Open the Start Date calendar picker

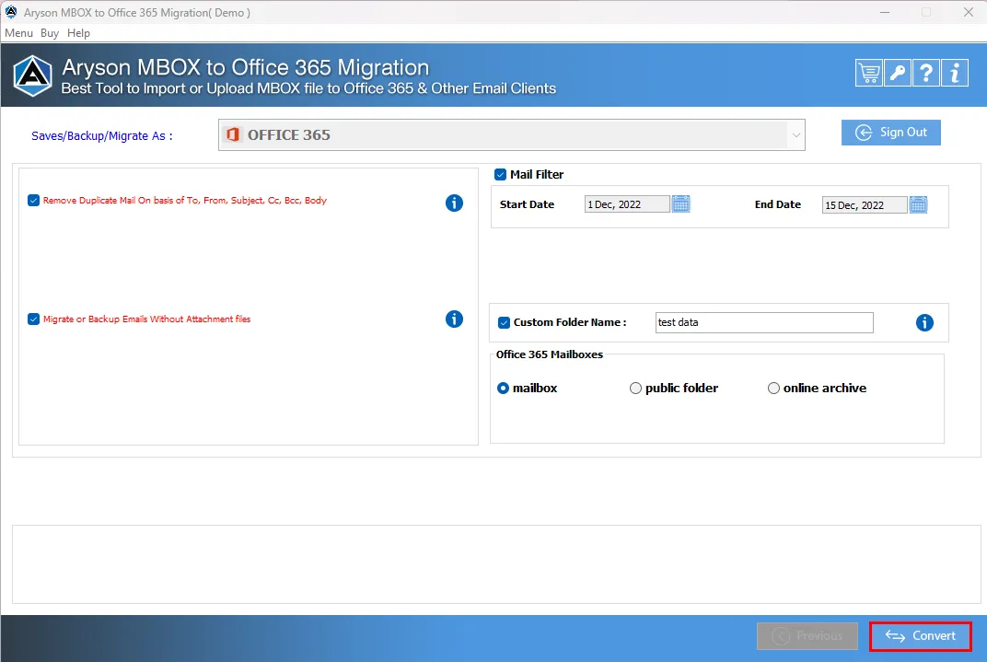(681, 203)
